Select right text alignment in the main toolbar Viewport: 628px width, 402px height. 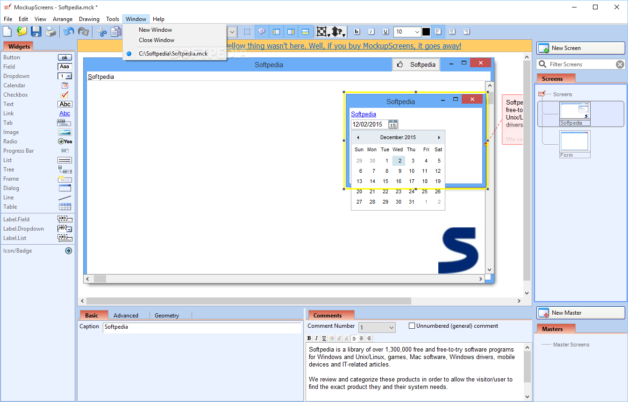(466, 32)
